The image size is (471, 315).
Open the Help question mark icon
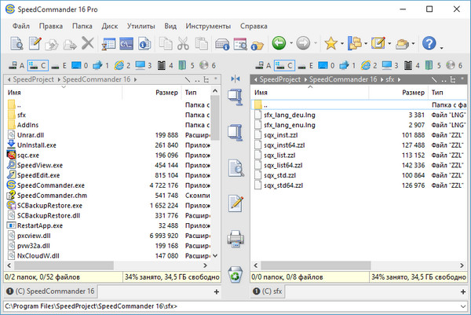pyautogui.click(x=429, y=43)
